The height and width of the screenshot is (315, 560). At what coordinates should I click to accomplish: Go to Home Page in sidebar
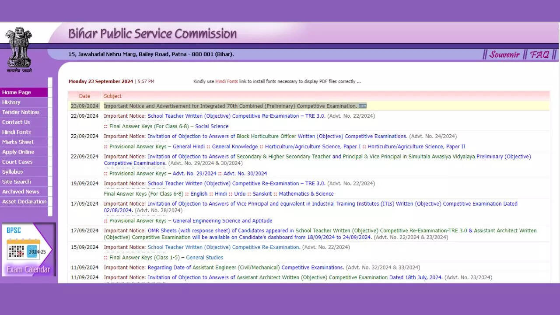17,92
